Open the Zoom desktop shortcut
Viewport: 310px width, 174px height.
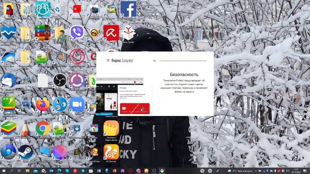click(x=77, y=104)
